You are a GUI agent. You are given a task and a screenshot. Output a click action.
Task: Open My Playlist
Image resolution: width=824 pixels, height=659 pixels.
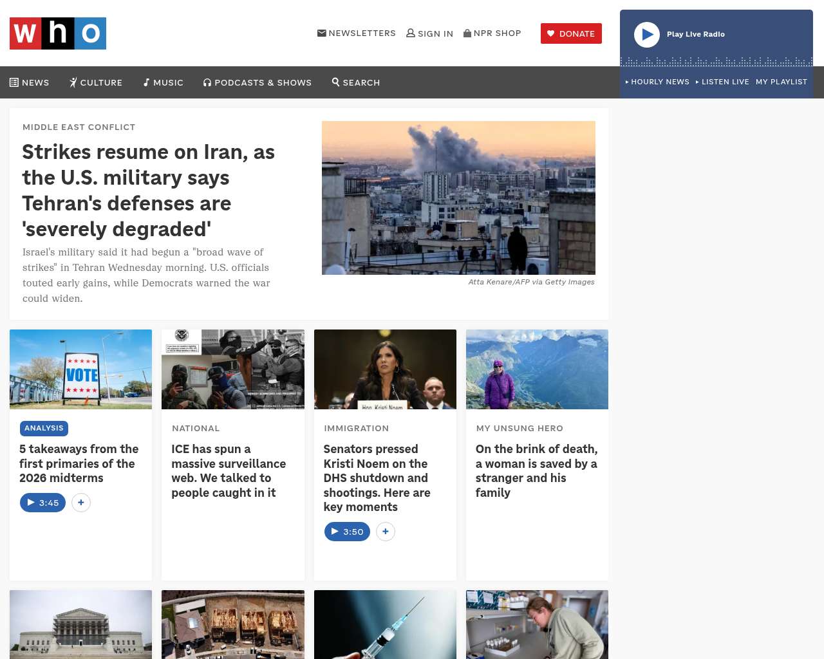[782, 82]
